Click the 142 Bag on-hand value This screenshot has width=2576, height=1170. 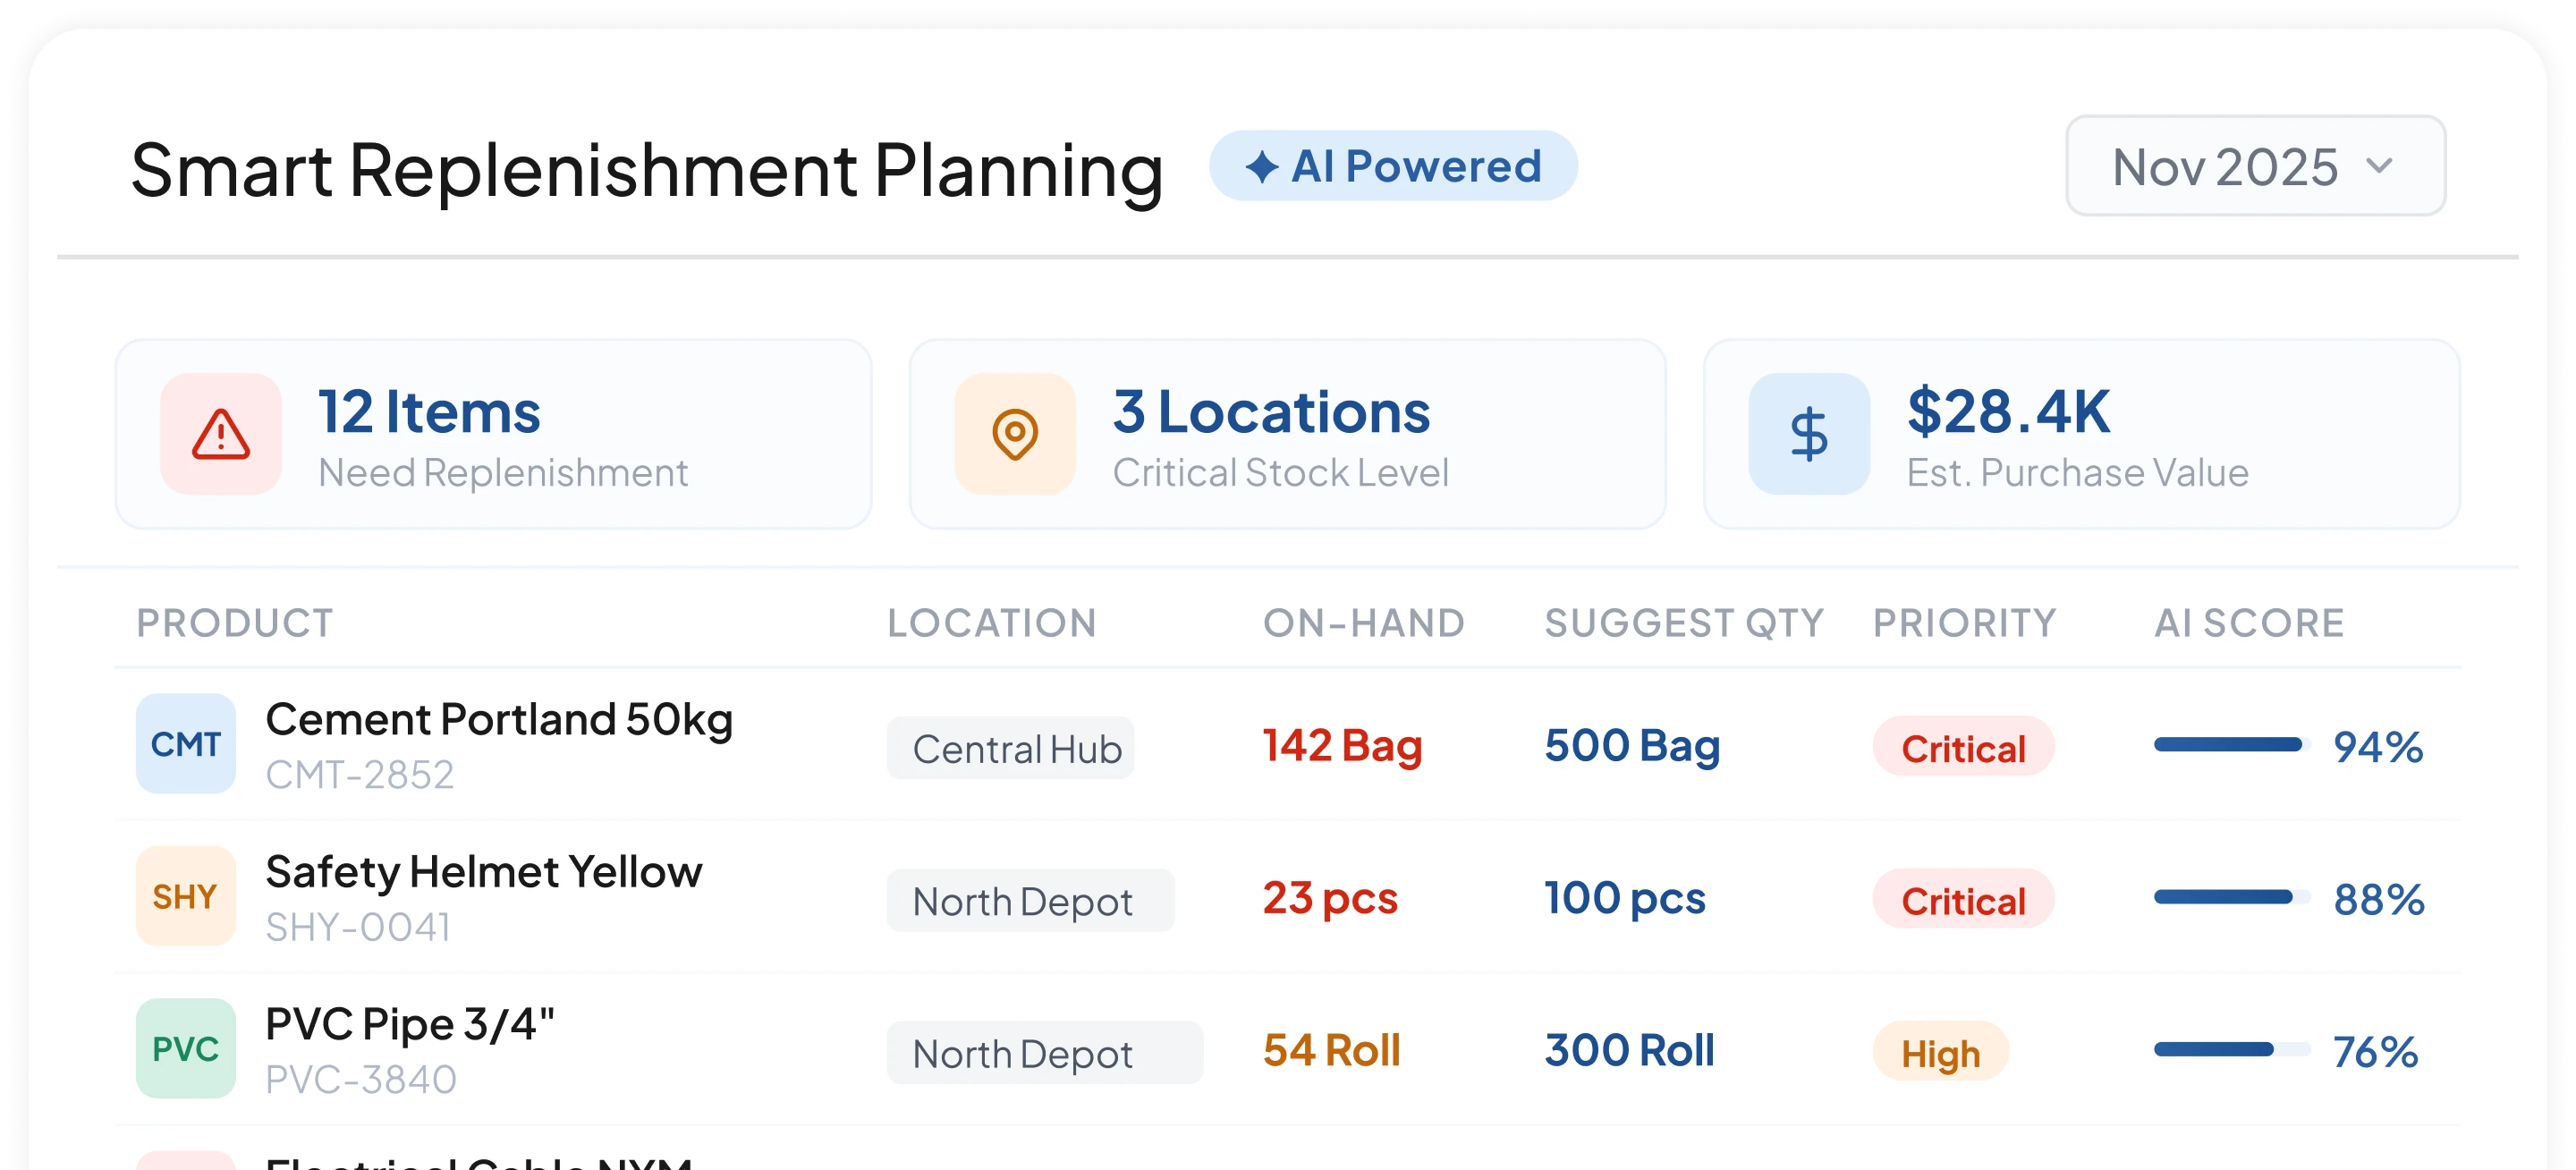(x=1342, y=746)
